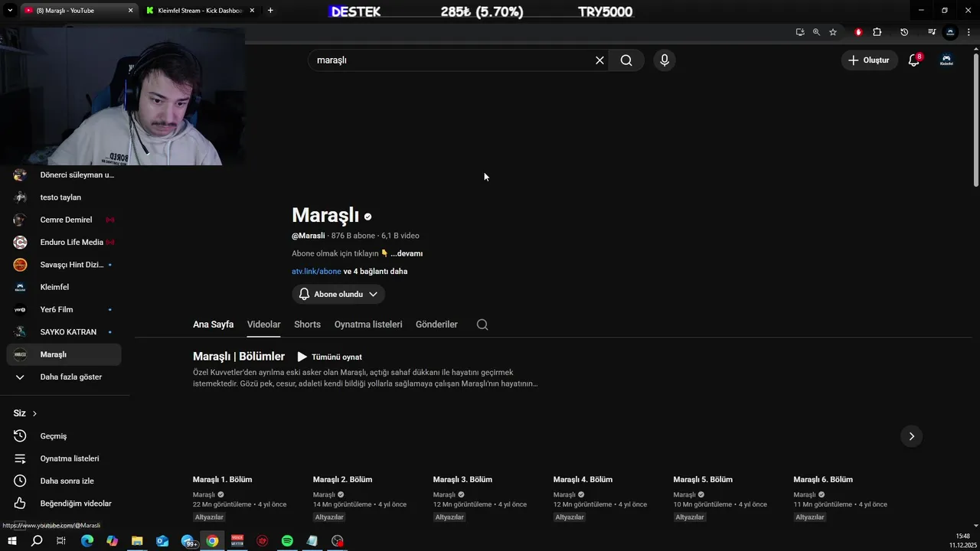Image resolution: width=980 pixels, height=551 pixels.
Task: Open Microsoft Edge from the taskbar
Action: point(87,541)
